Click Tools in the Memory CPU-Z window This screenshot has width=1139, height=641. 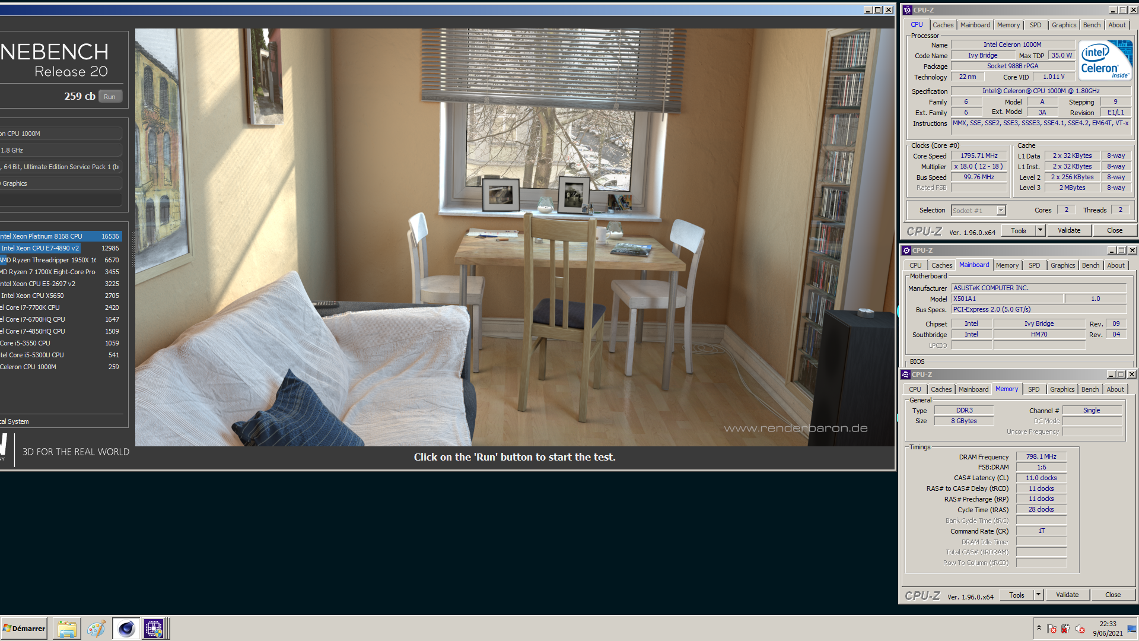(x=1017, y=595)
